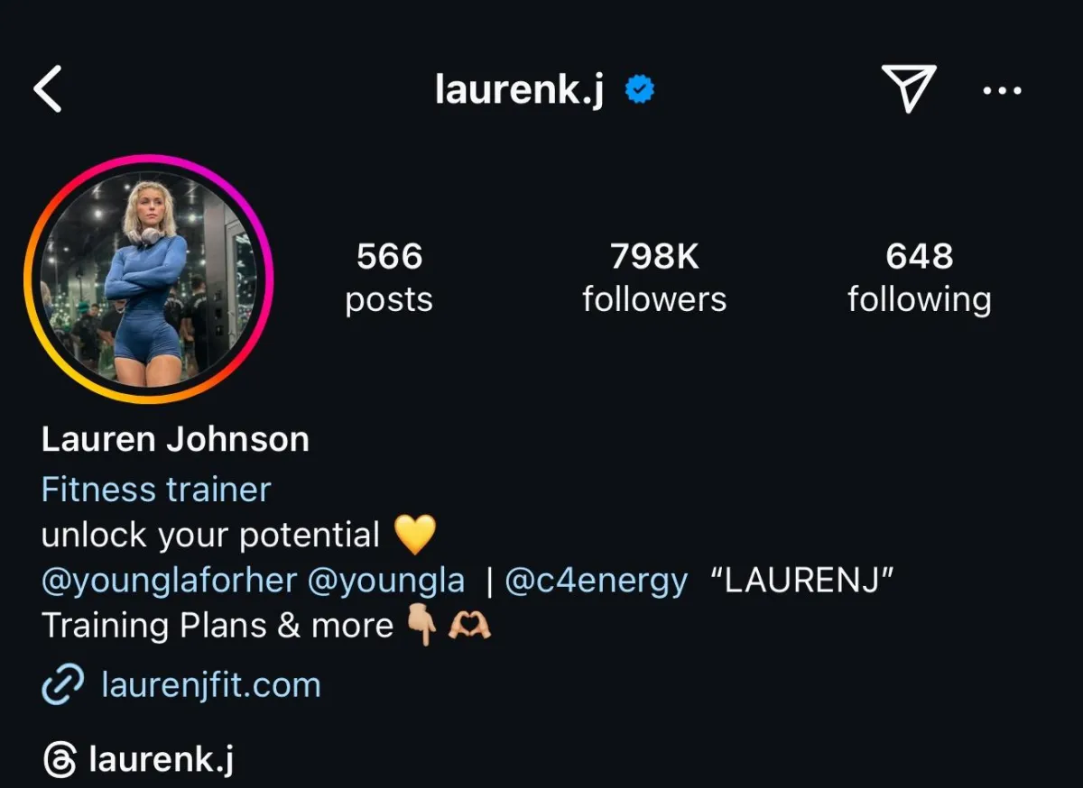View the story via profile picture

149,279
